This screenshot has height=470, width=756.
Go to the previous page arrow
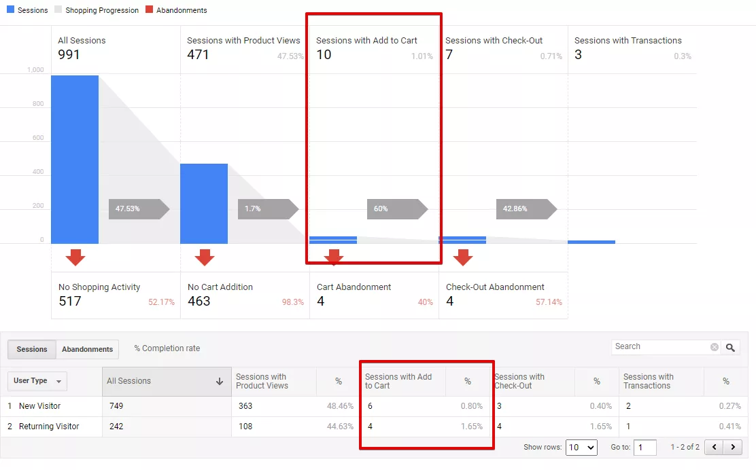point(714,448)
